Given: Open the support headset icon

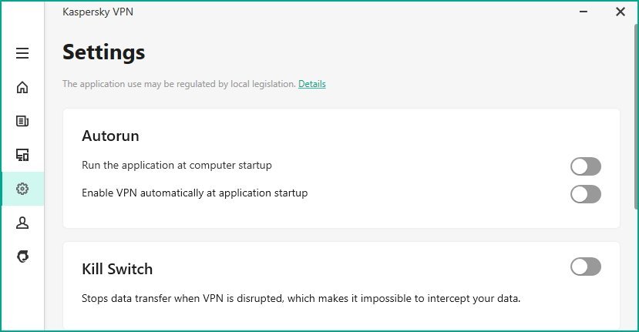Looking at the screenshot, I should [x=22, y=257].
